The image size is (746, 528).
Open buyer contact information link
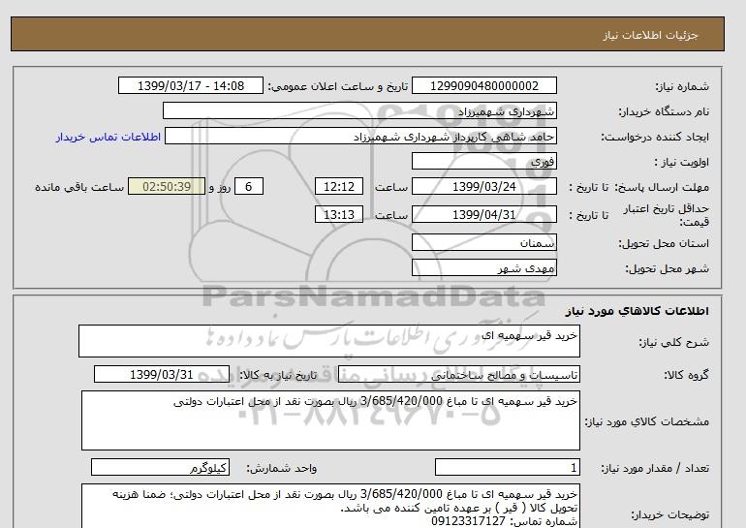[108, 137]
